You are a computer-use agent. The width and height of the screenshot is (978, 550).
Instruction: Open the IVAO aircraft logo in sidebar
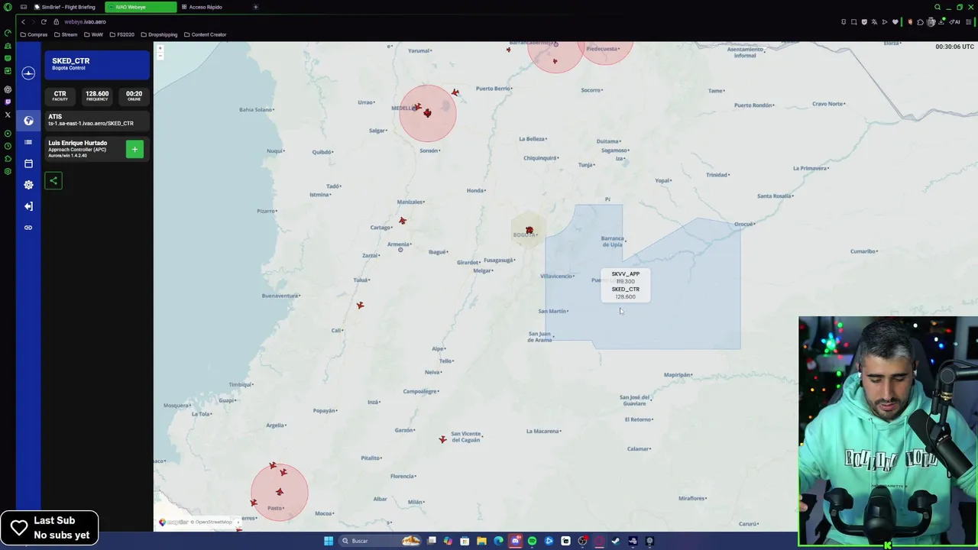(x=28, y=73)
